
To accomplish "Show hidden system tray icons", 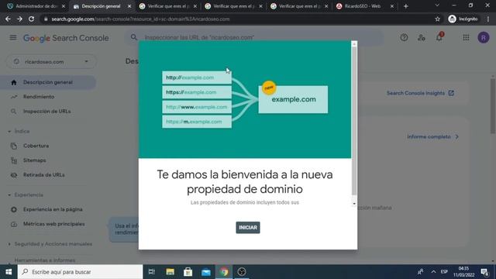I will click(x=433, y=272).
